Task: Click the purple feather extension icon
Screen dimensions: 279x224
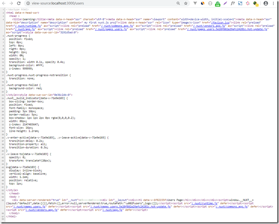Action: pos(225,3)
